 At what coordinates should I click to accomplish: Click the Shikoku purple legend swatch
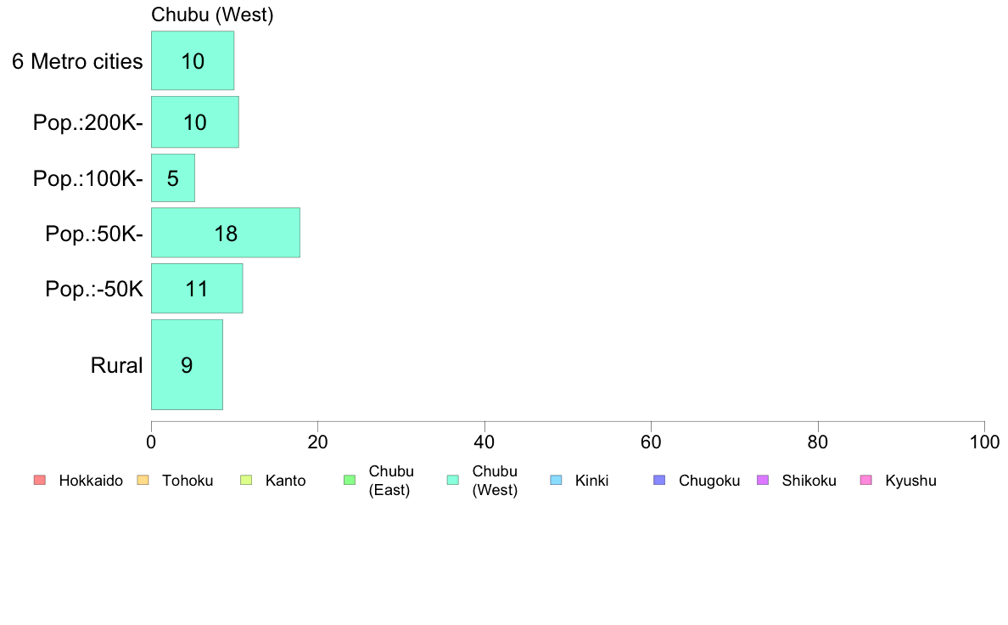point(763,481)
